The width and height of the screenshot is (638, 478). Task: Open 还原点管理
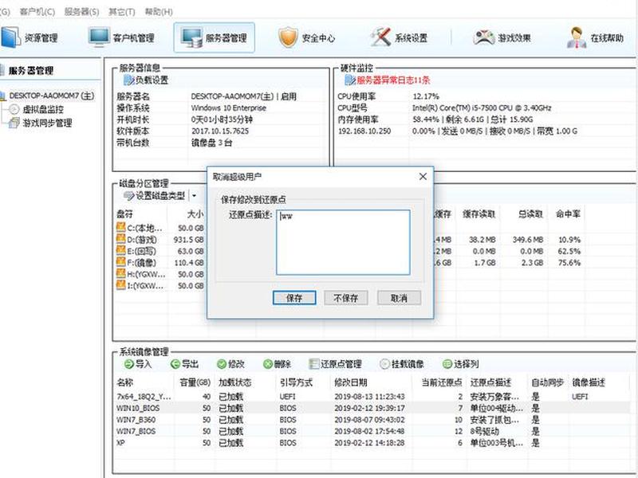pyautogui.click(x=335, y=364)
